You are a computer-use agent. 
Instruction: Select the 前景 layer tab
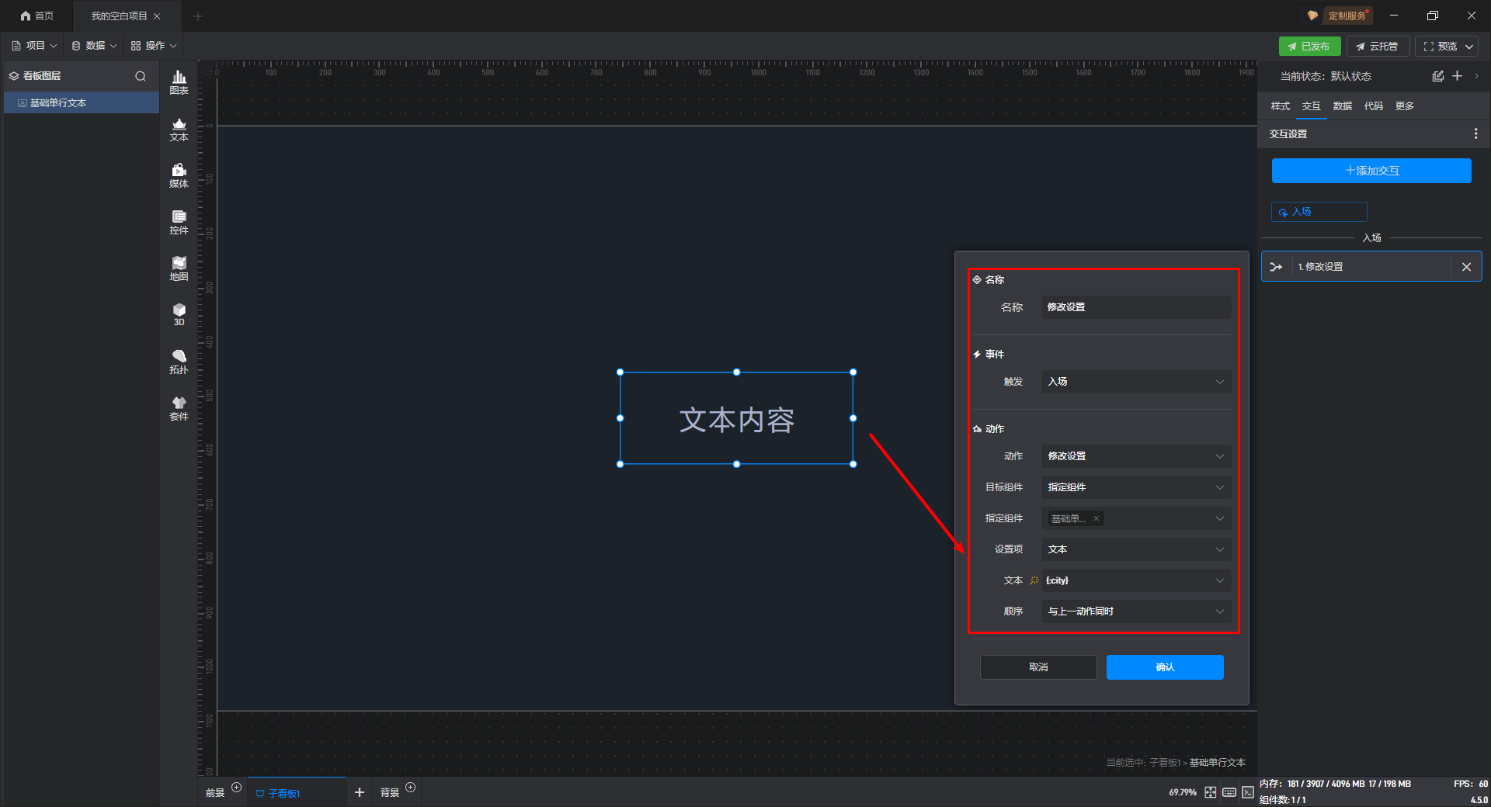point(215,793)
